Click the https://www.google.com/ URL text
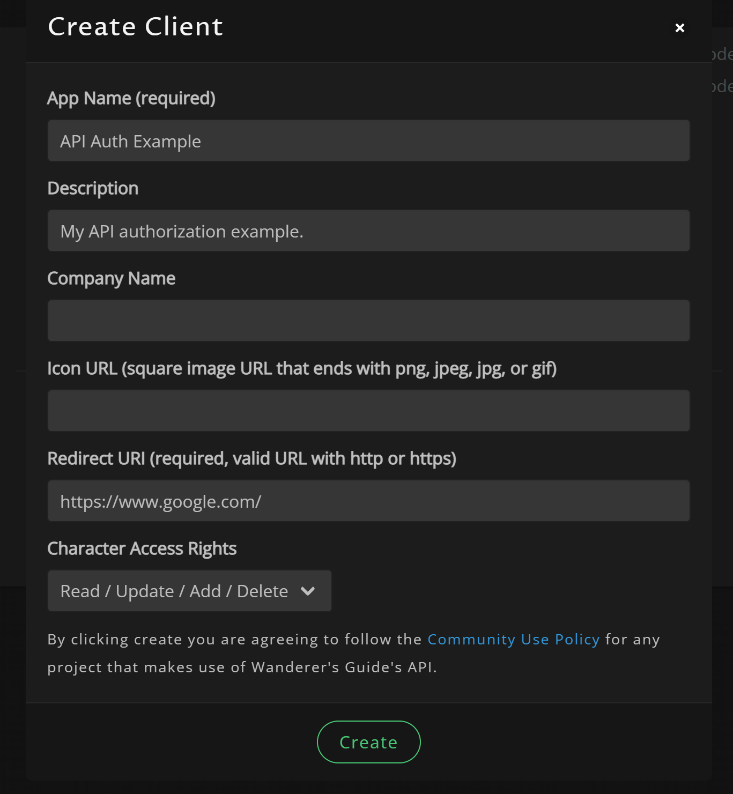This screenshot has width=733, height=794. coord(160,502)
